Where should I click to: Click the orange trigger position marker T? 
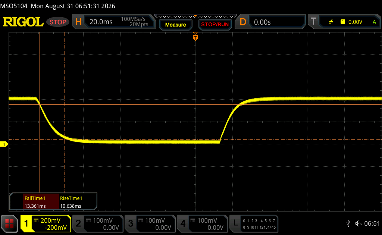[x=195, y=37]
